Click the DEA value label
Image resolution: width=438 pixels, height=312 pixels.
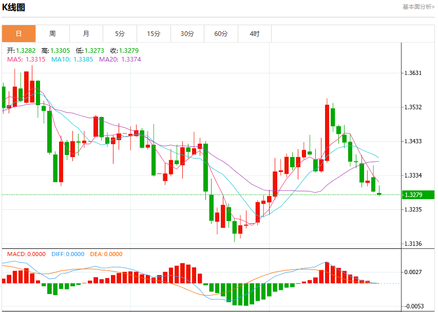tap(106, 254)
